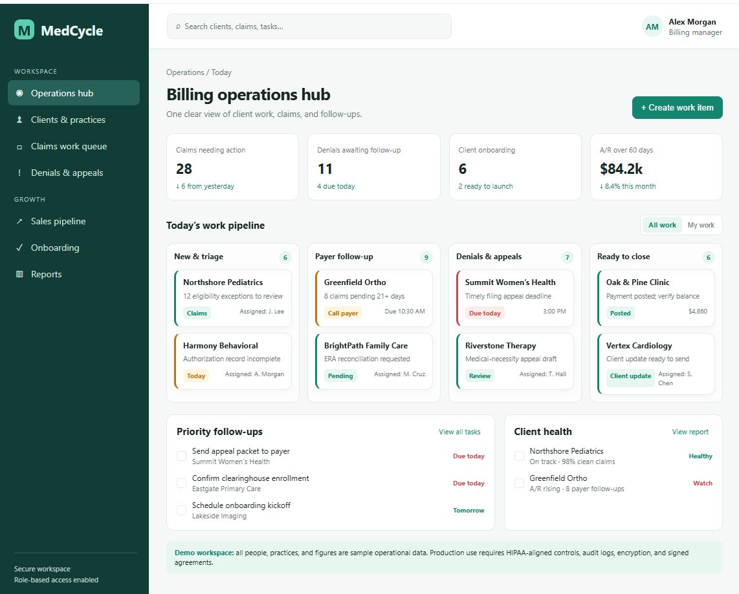
Task: Open Operations hub in sidebar
Action: (74, 93)
